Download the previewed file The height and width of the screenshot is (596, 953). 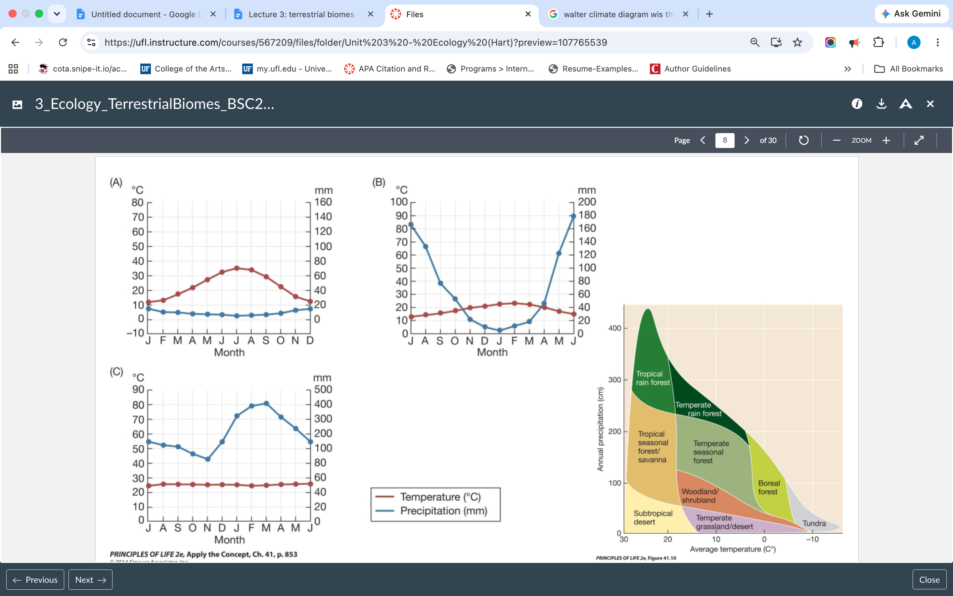pos(881,104)
